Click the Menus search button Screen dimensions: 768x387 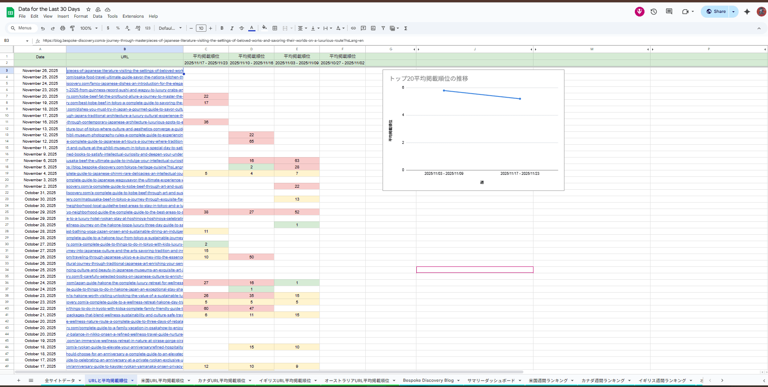[22, 28]
